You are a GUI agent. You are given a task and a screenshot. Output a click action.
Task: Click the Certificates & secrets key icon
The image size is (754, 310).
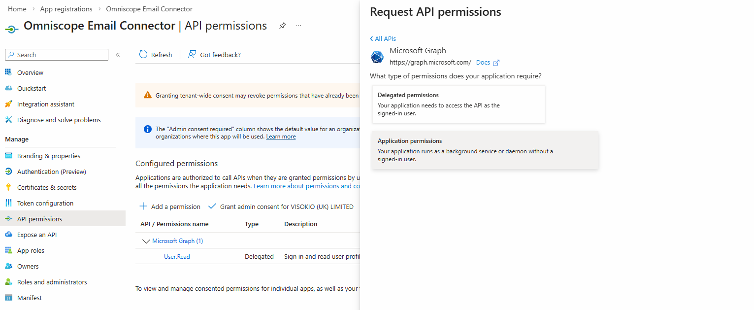[8, 187]
